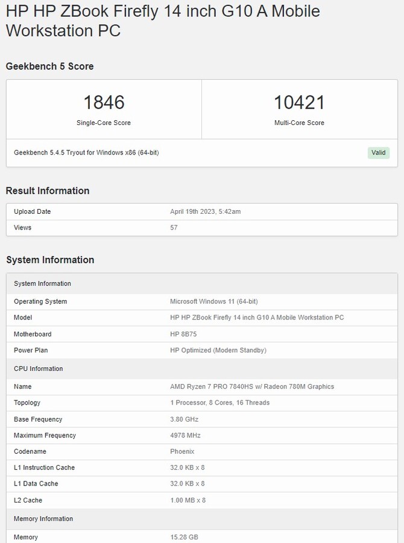
Task: Select maximum frequency value 4978 MHz
Action: (185, 435)
